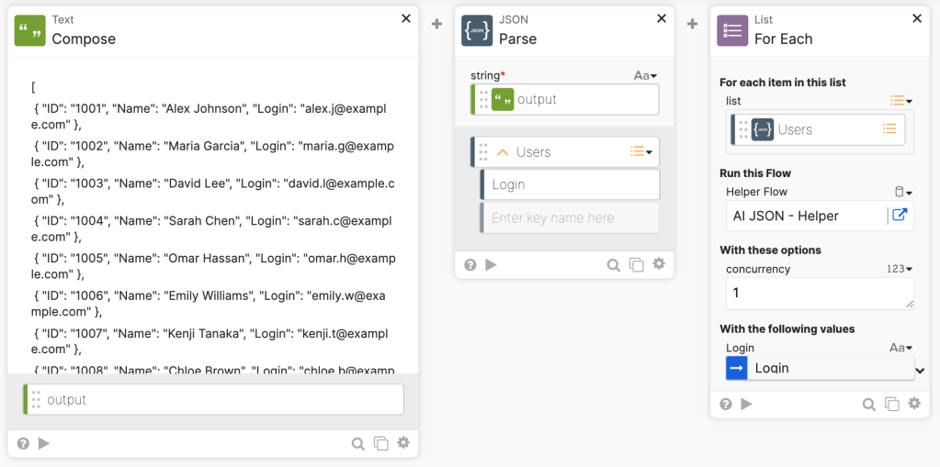Image resolution: width=940 pixels, height=467 pixels.
Task: Expand the chevron beside the Login value
Action: pos(920,371)
